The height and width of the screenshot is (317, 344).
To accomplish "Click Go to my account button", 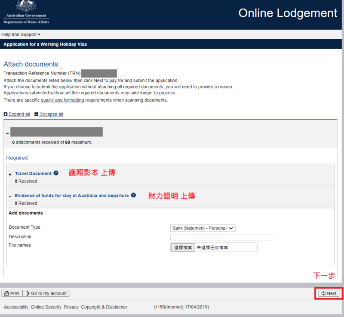I will pyautogui.click(x=46, y=293).
